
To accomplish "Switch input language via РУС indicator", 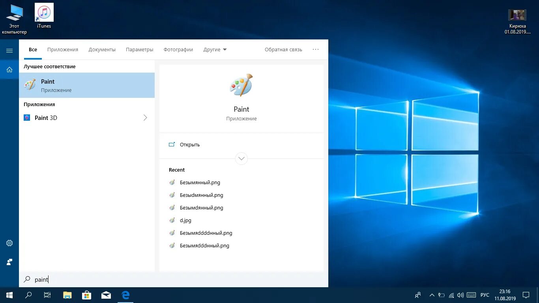I will 485,295.
